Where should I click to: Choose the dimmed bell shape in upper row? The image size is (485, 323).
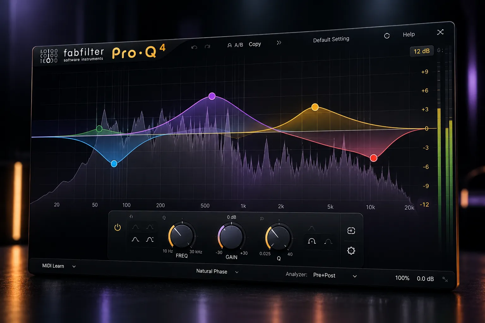136,227
